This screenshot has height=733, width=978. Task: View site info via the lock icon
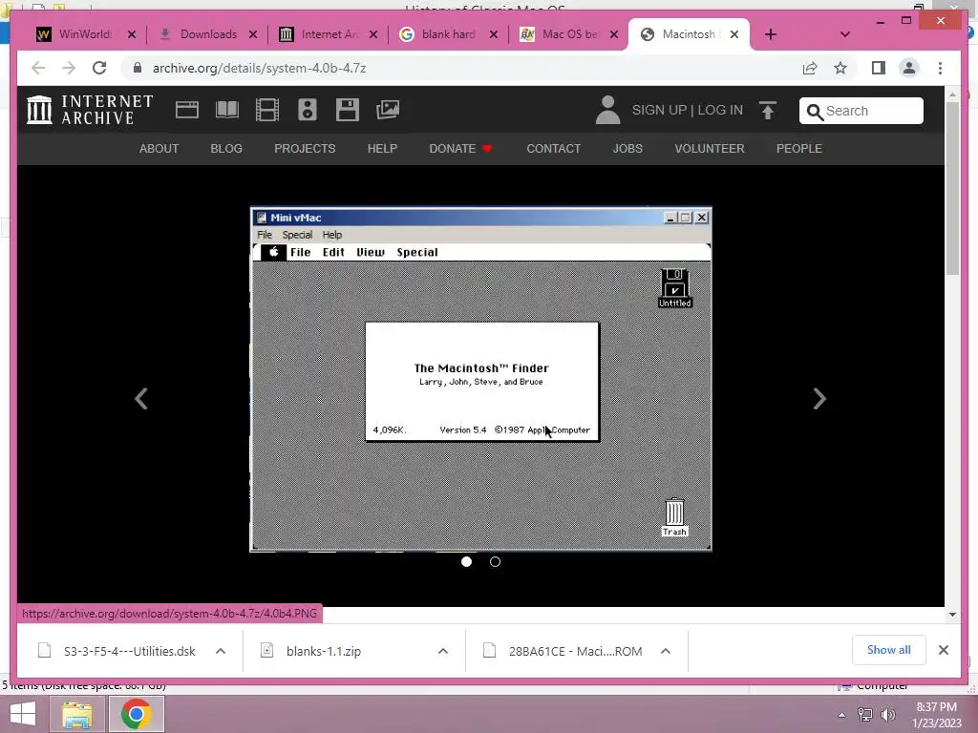(x=138, y=68)
